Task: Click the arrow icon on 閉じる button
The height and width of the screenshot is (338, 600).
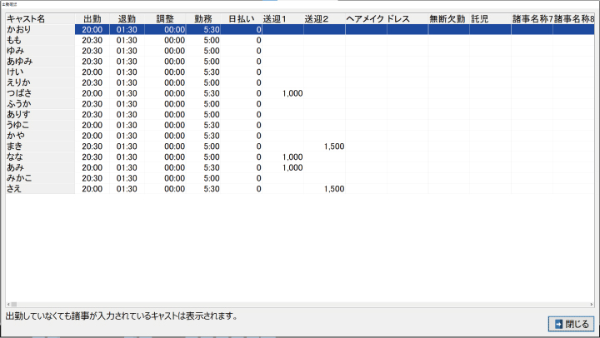Action: [x=557, y=324]
